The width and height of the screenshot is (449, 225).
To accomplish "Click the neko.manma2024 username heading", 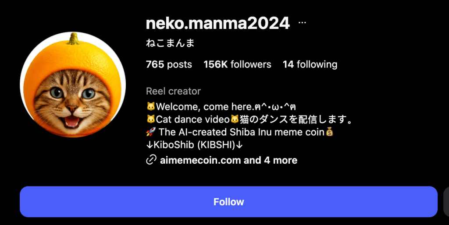I will pos(218,23).
